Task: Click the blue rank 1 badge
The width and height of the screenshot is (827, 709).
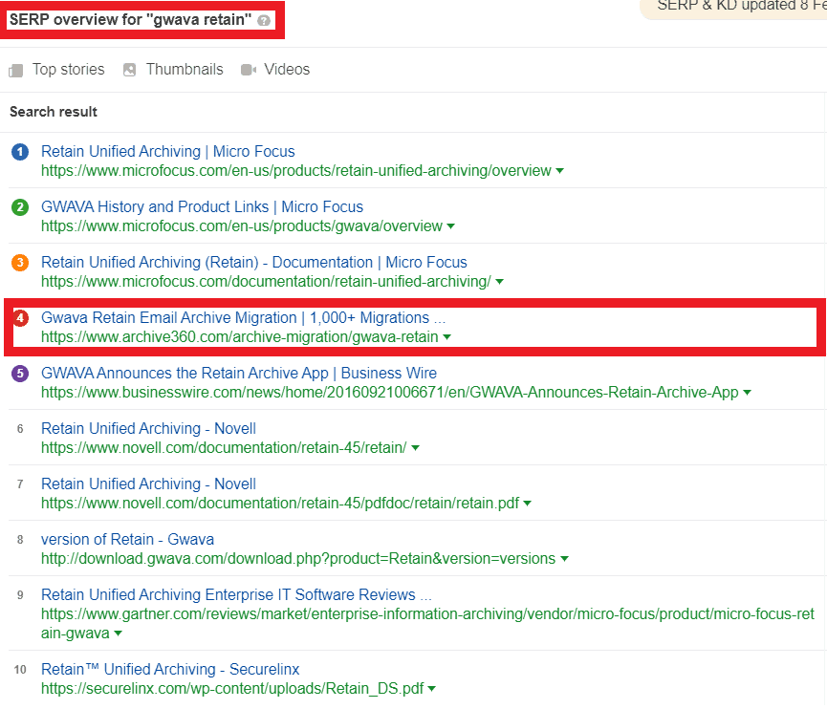Action: 20,152
